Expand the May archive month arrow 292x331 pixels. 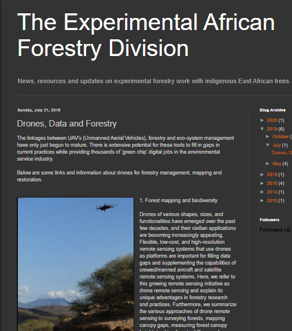tap(268, 163)
